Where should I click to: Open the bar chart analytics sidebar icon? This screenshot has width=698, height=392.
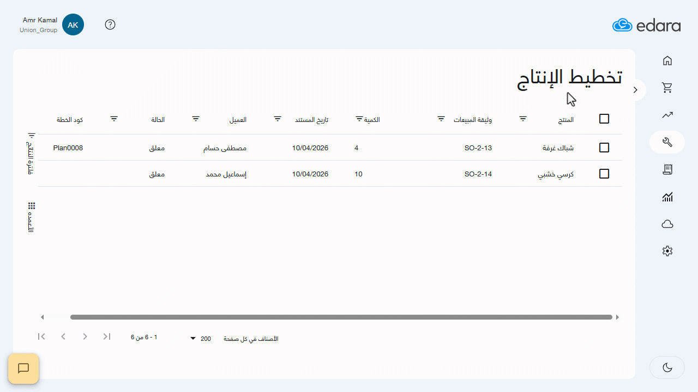click(x=667, y=197)
